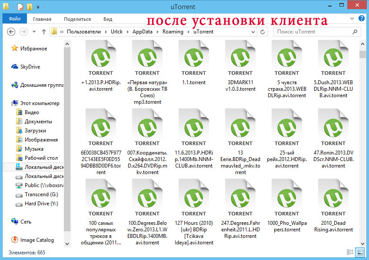The height and width of the screenshot is (260, 369).
Task: Select 100 самых популярных трюков torrent icon
Action: [x=101, y=198]
